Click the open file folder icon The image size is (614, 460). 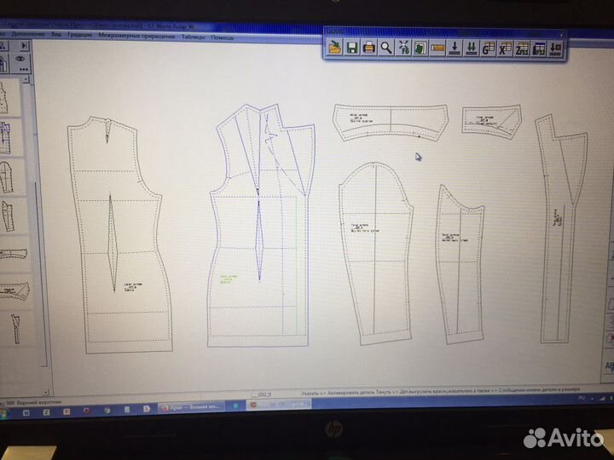click(x=335, y=48)
